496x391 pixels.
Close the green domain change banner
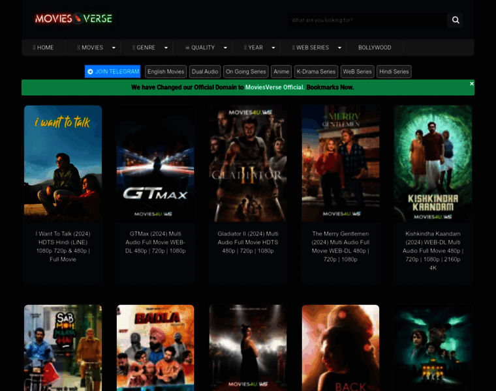[x=472, y=83]
